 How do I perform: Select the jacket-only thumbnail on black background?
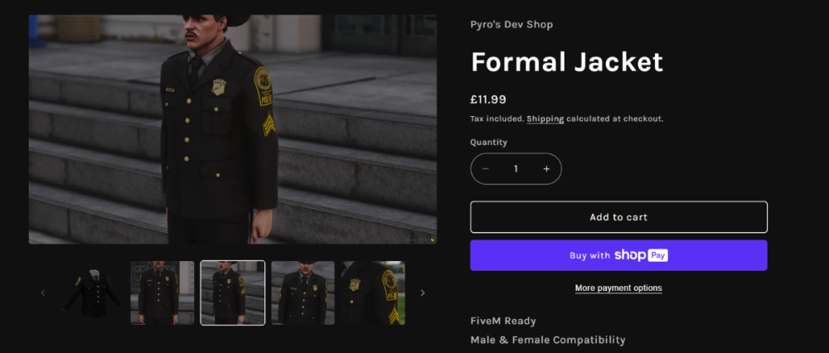pos(92,293)
